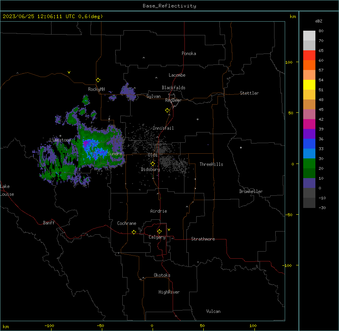Viewport: 339px width, 331px height.
Task: Click the Lacombe town label
Action: [177, 75]
